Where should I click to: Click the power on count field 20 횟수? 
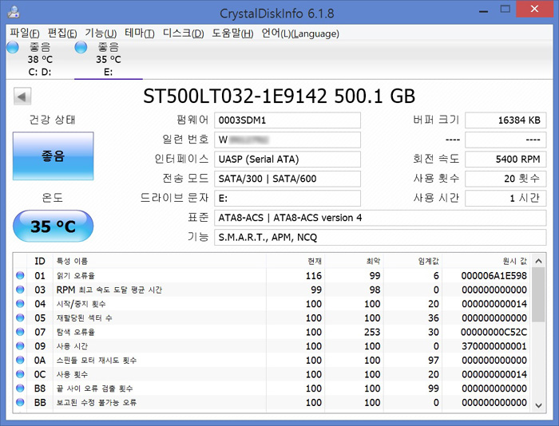pyautogui.click(x=505, y=179)
